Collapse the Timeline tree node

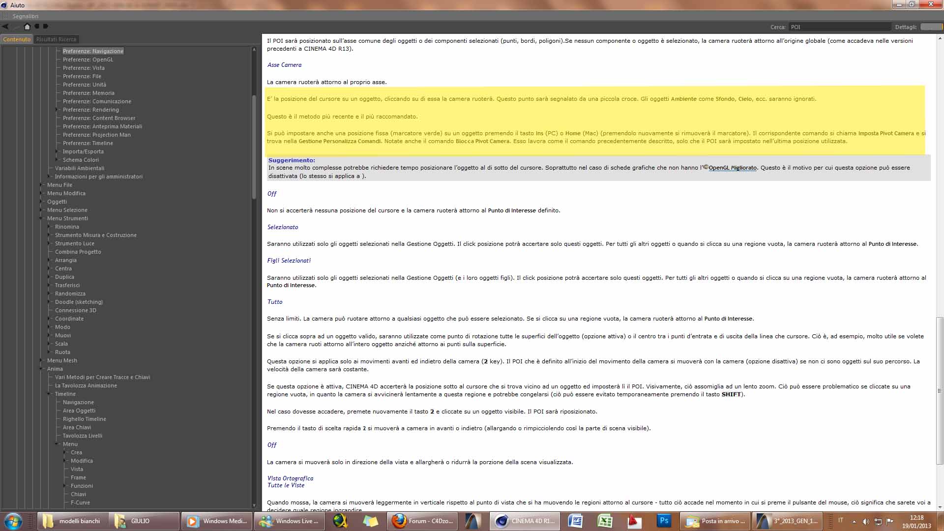point(49,394)
